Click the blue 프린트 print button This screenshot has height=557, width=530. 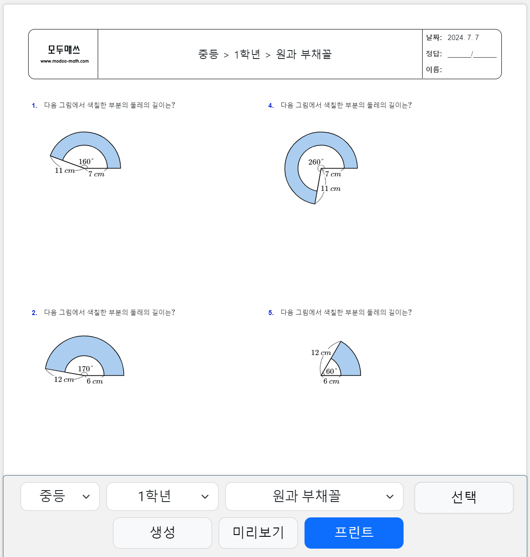(354, 533)
